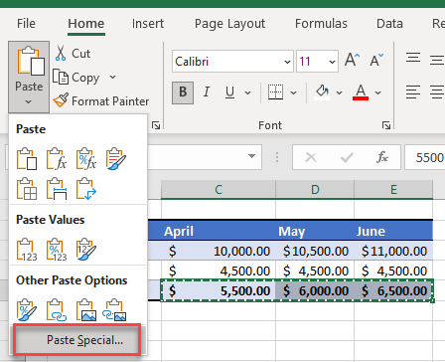This screenshot has width=445, height=362.
Task: Open the Paste dropdown arrow
Action: (29, 102)
